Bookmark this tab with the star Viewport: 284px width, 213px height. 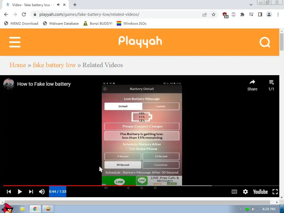214,14
